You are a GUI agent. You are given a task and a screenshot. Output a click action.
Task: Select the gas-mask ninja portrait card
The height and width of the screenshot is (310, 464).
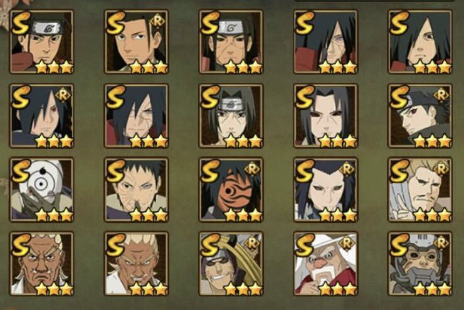pyautogui.click(x=420, y=264)
